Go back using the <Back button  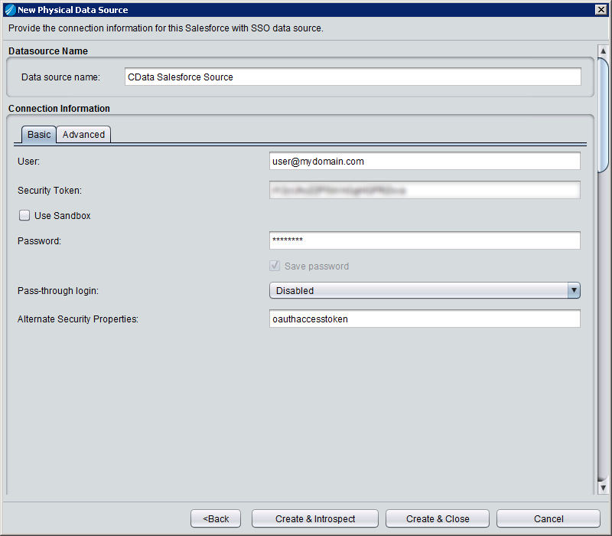point(216,518)
